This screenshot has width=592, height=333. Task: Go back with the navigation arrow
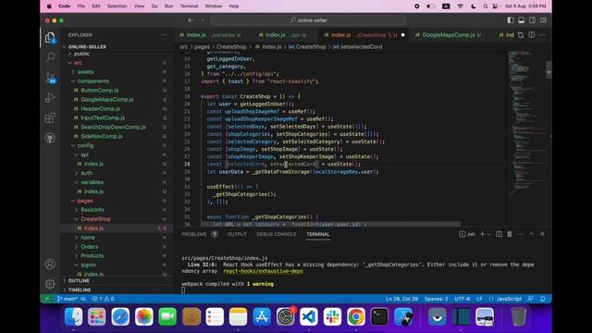[x=191, y=20]
